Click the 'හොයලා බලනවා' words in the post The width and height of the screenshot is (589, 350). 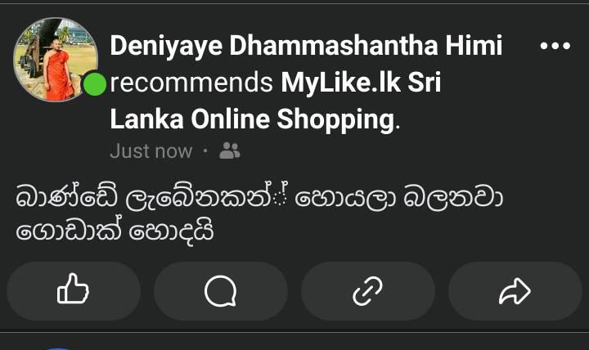point(398,198)
